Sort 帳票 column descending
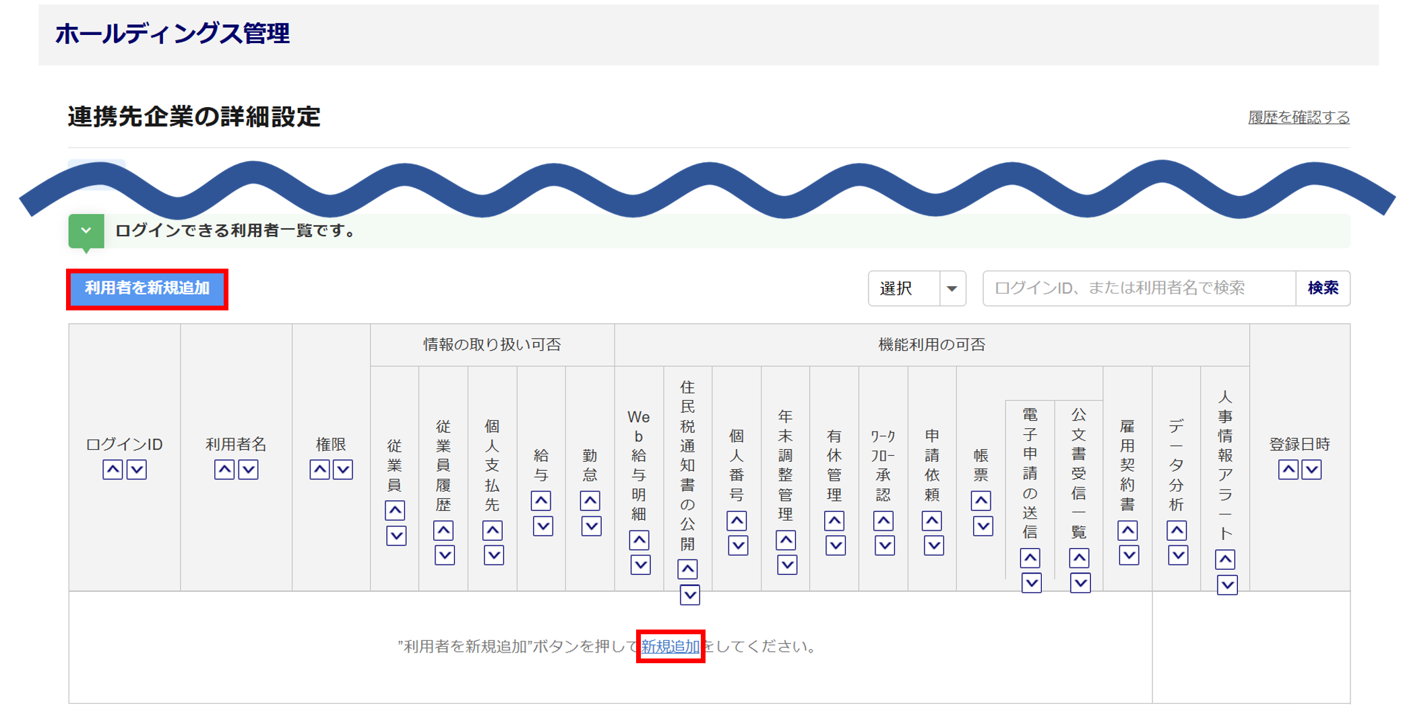 point(983,526)
